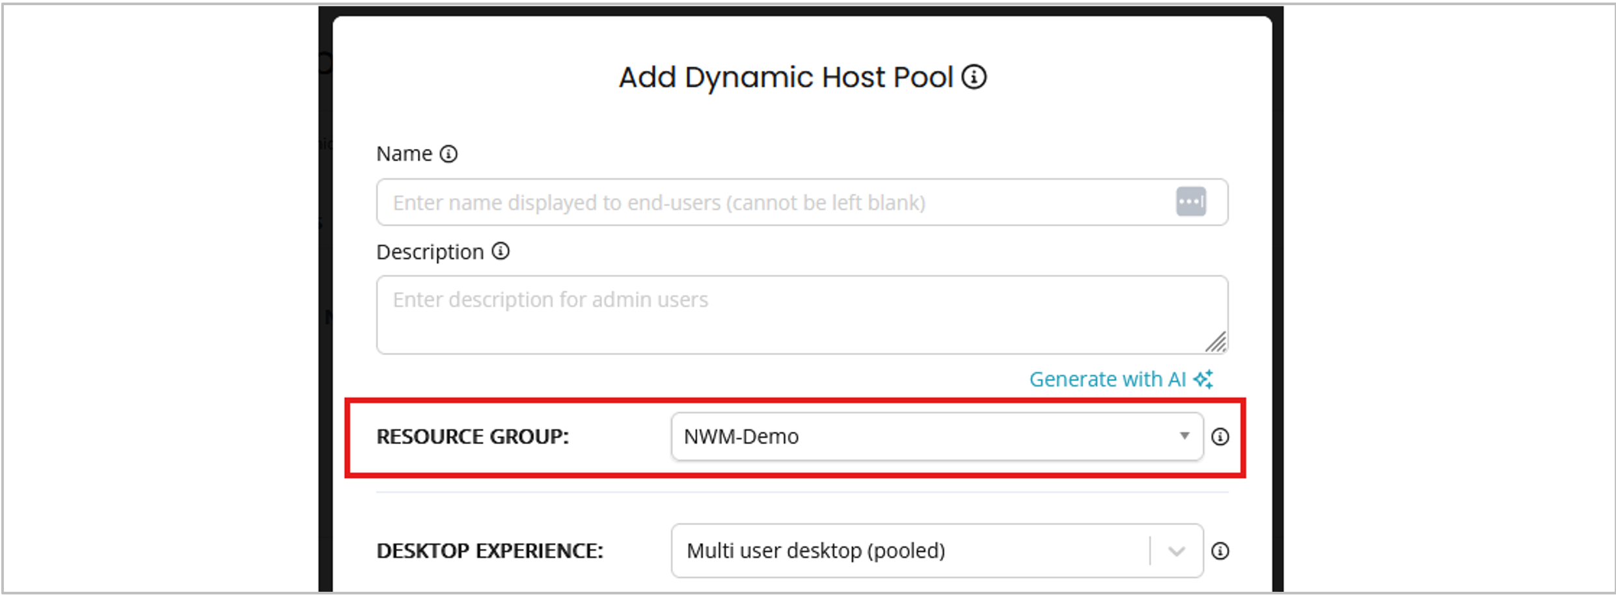Click the RESOURCE GROUP label
This screenshot has width=1616, height=595.
(x=472, y=437)
